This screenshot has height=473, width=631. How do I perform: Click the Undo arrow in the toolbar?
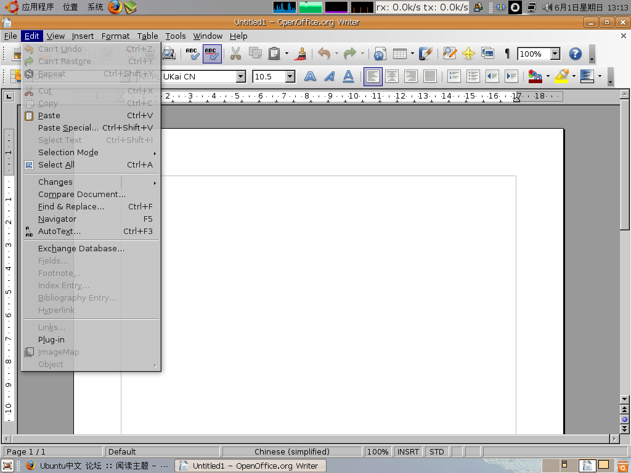tap(324, 54)
